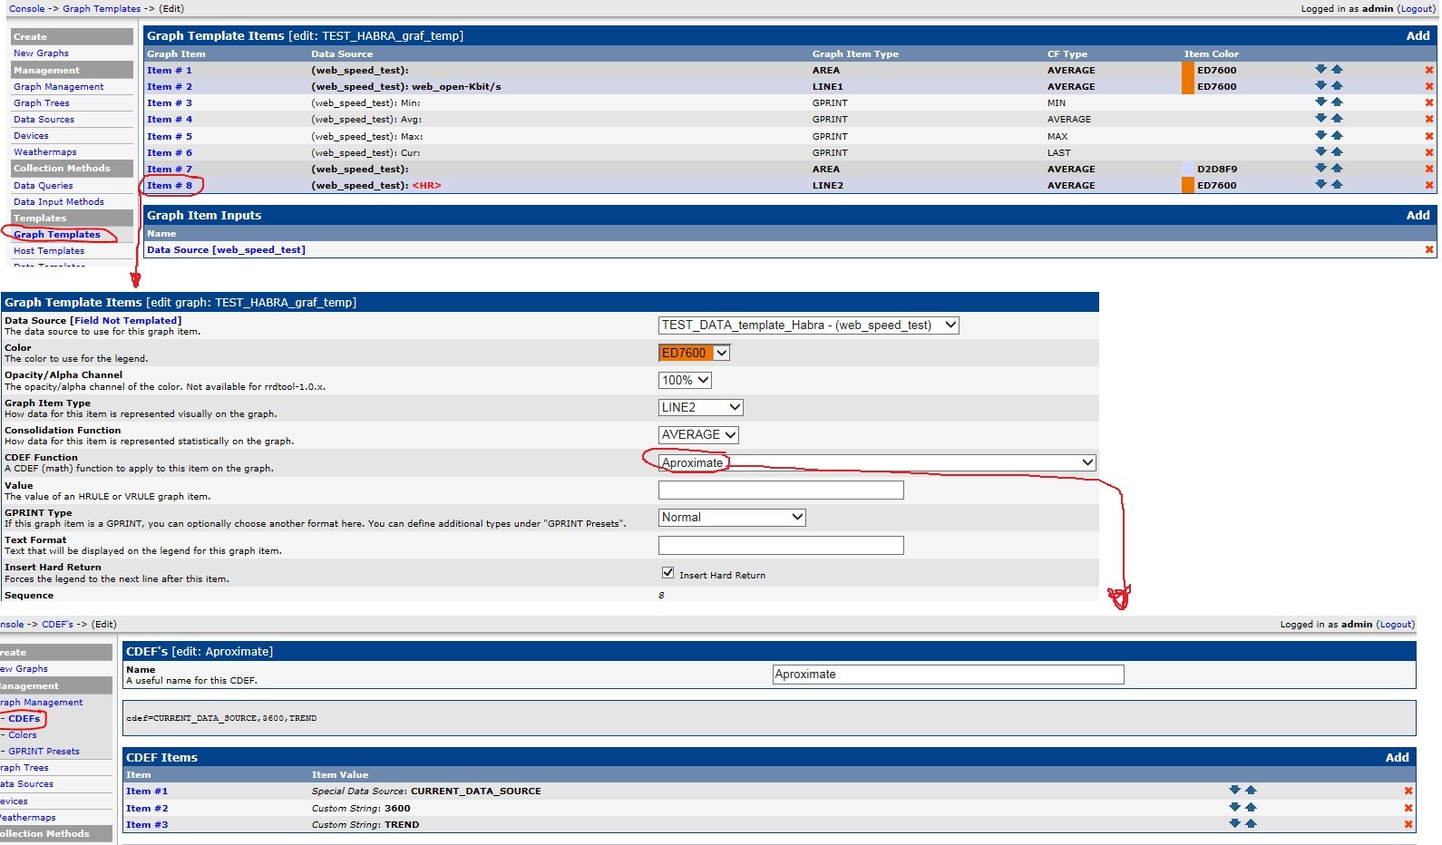Open Item # 3 graph item link
Screen dimensions: 1442x845
coord(170,102)
